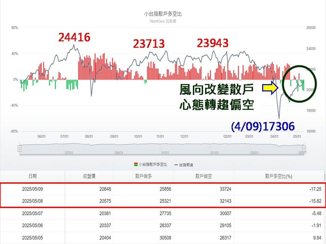Click the WantGoo 玩股網 subtitle link

coord(163,20)
